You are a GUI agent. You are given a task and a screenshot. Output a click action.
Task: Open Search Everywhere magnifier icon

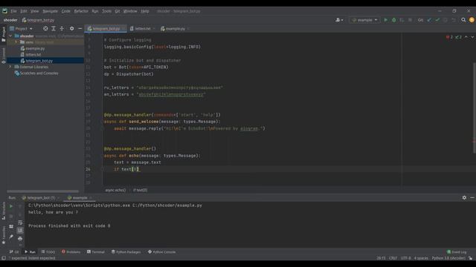click(x=463, y=20)
